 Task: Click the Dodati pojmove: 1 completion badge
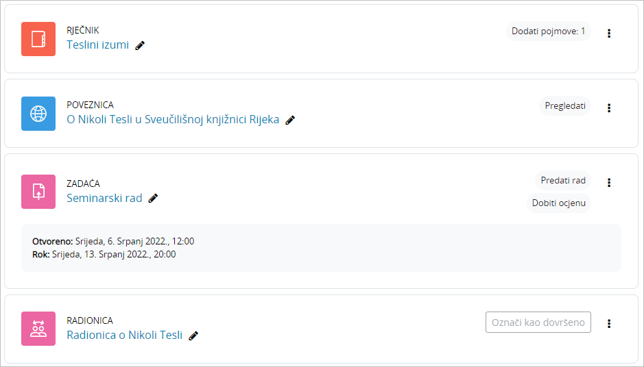point(548,31)
